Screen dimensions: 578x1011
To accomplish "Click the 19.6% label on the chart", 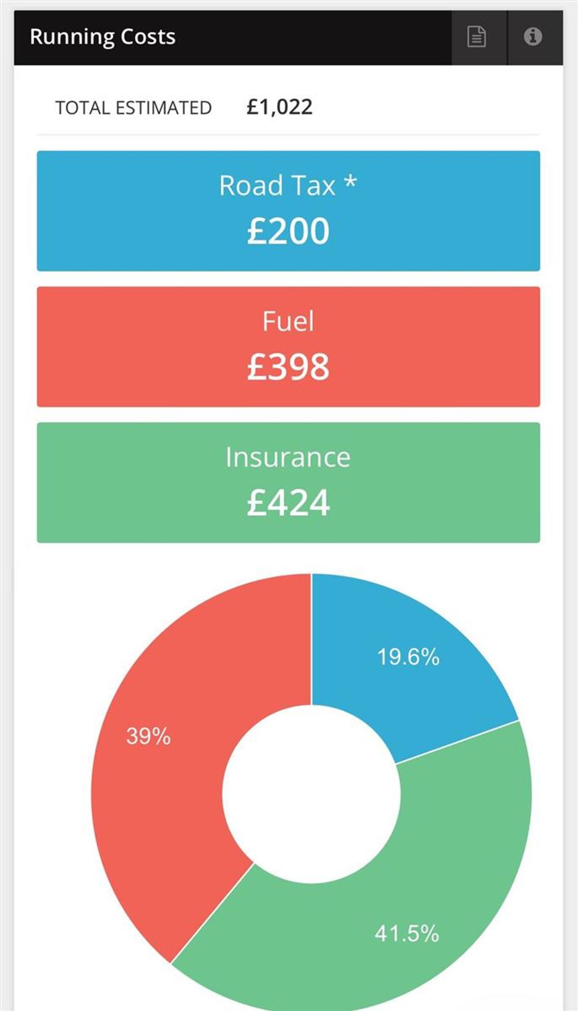I will pyautogui.click(x=408, y=657).
